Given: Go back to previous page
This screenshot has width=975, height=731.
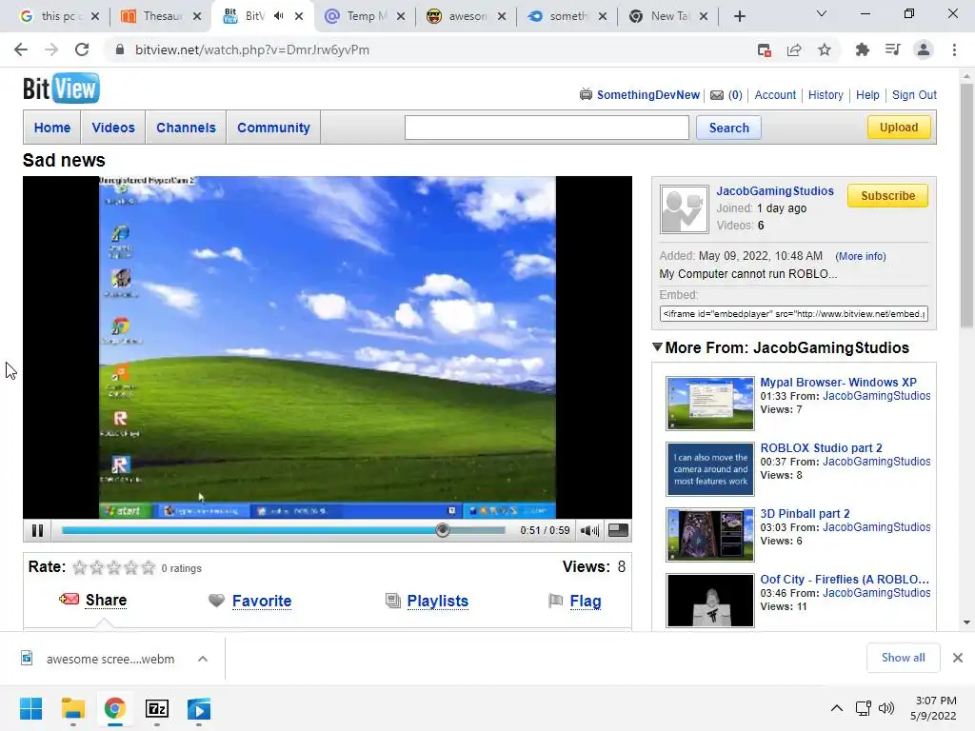Looking at the screenshot, I should [x=21, y=49].
